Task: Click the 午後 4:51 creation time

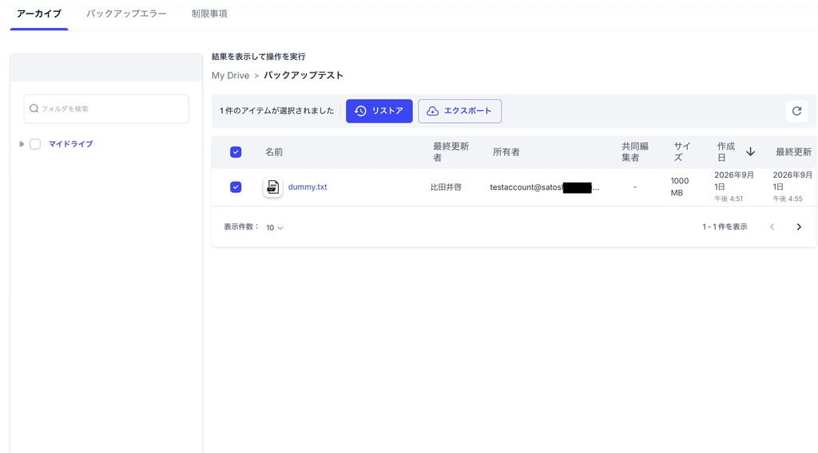Action: click(x=729, y=199)
